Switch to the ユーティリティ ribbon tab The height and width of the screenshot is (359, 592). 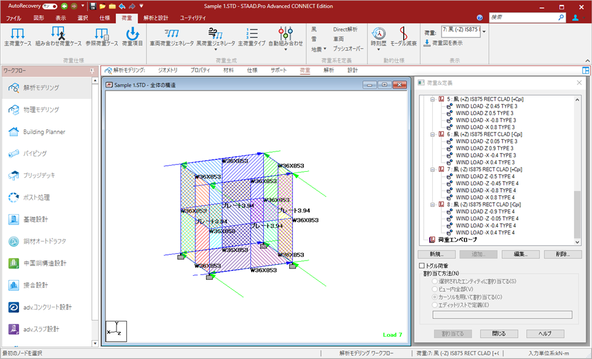click(193, 18)
